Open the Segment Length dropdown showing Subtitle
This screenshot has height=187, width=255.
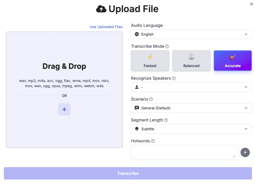[191, 129]
